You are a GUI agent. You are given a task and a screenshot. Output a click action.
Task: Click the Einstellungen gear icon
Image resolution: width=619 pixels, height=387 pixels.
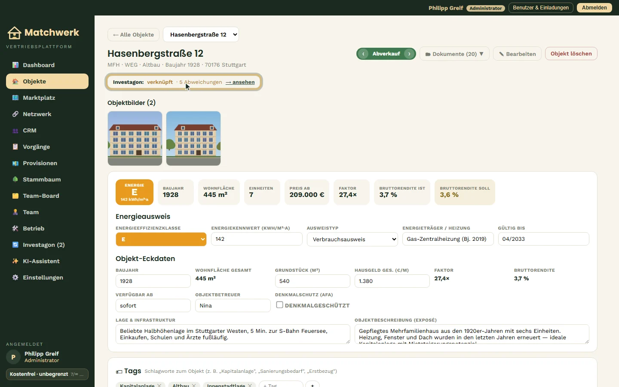[x=15, y=277]
